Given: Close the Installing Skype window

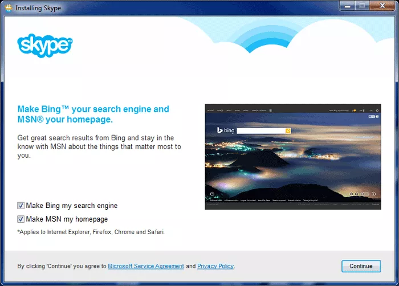Looking at the screenshot, I should click(x=382, y=6).
